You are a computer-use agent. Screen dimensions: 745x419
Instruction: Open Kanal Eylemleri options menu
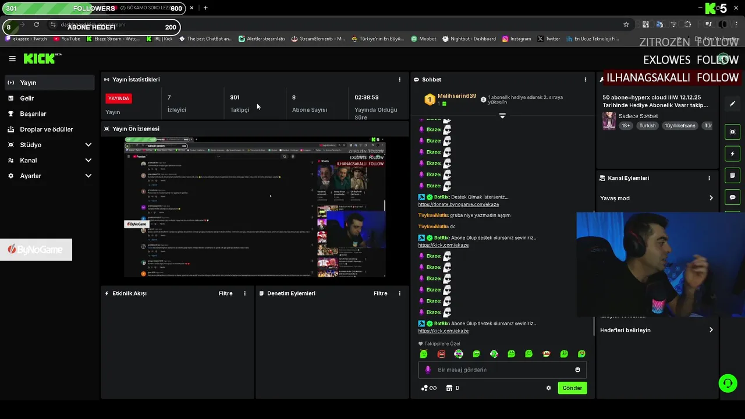click(x=709, y=178)
